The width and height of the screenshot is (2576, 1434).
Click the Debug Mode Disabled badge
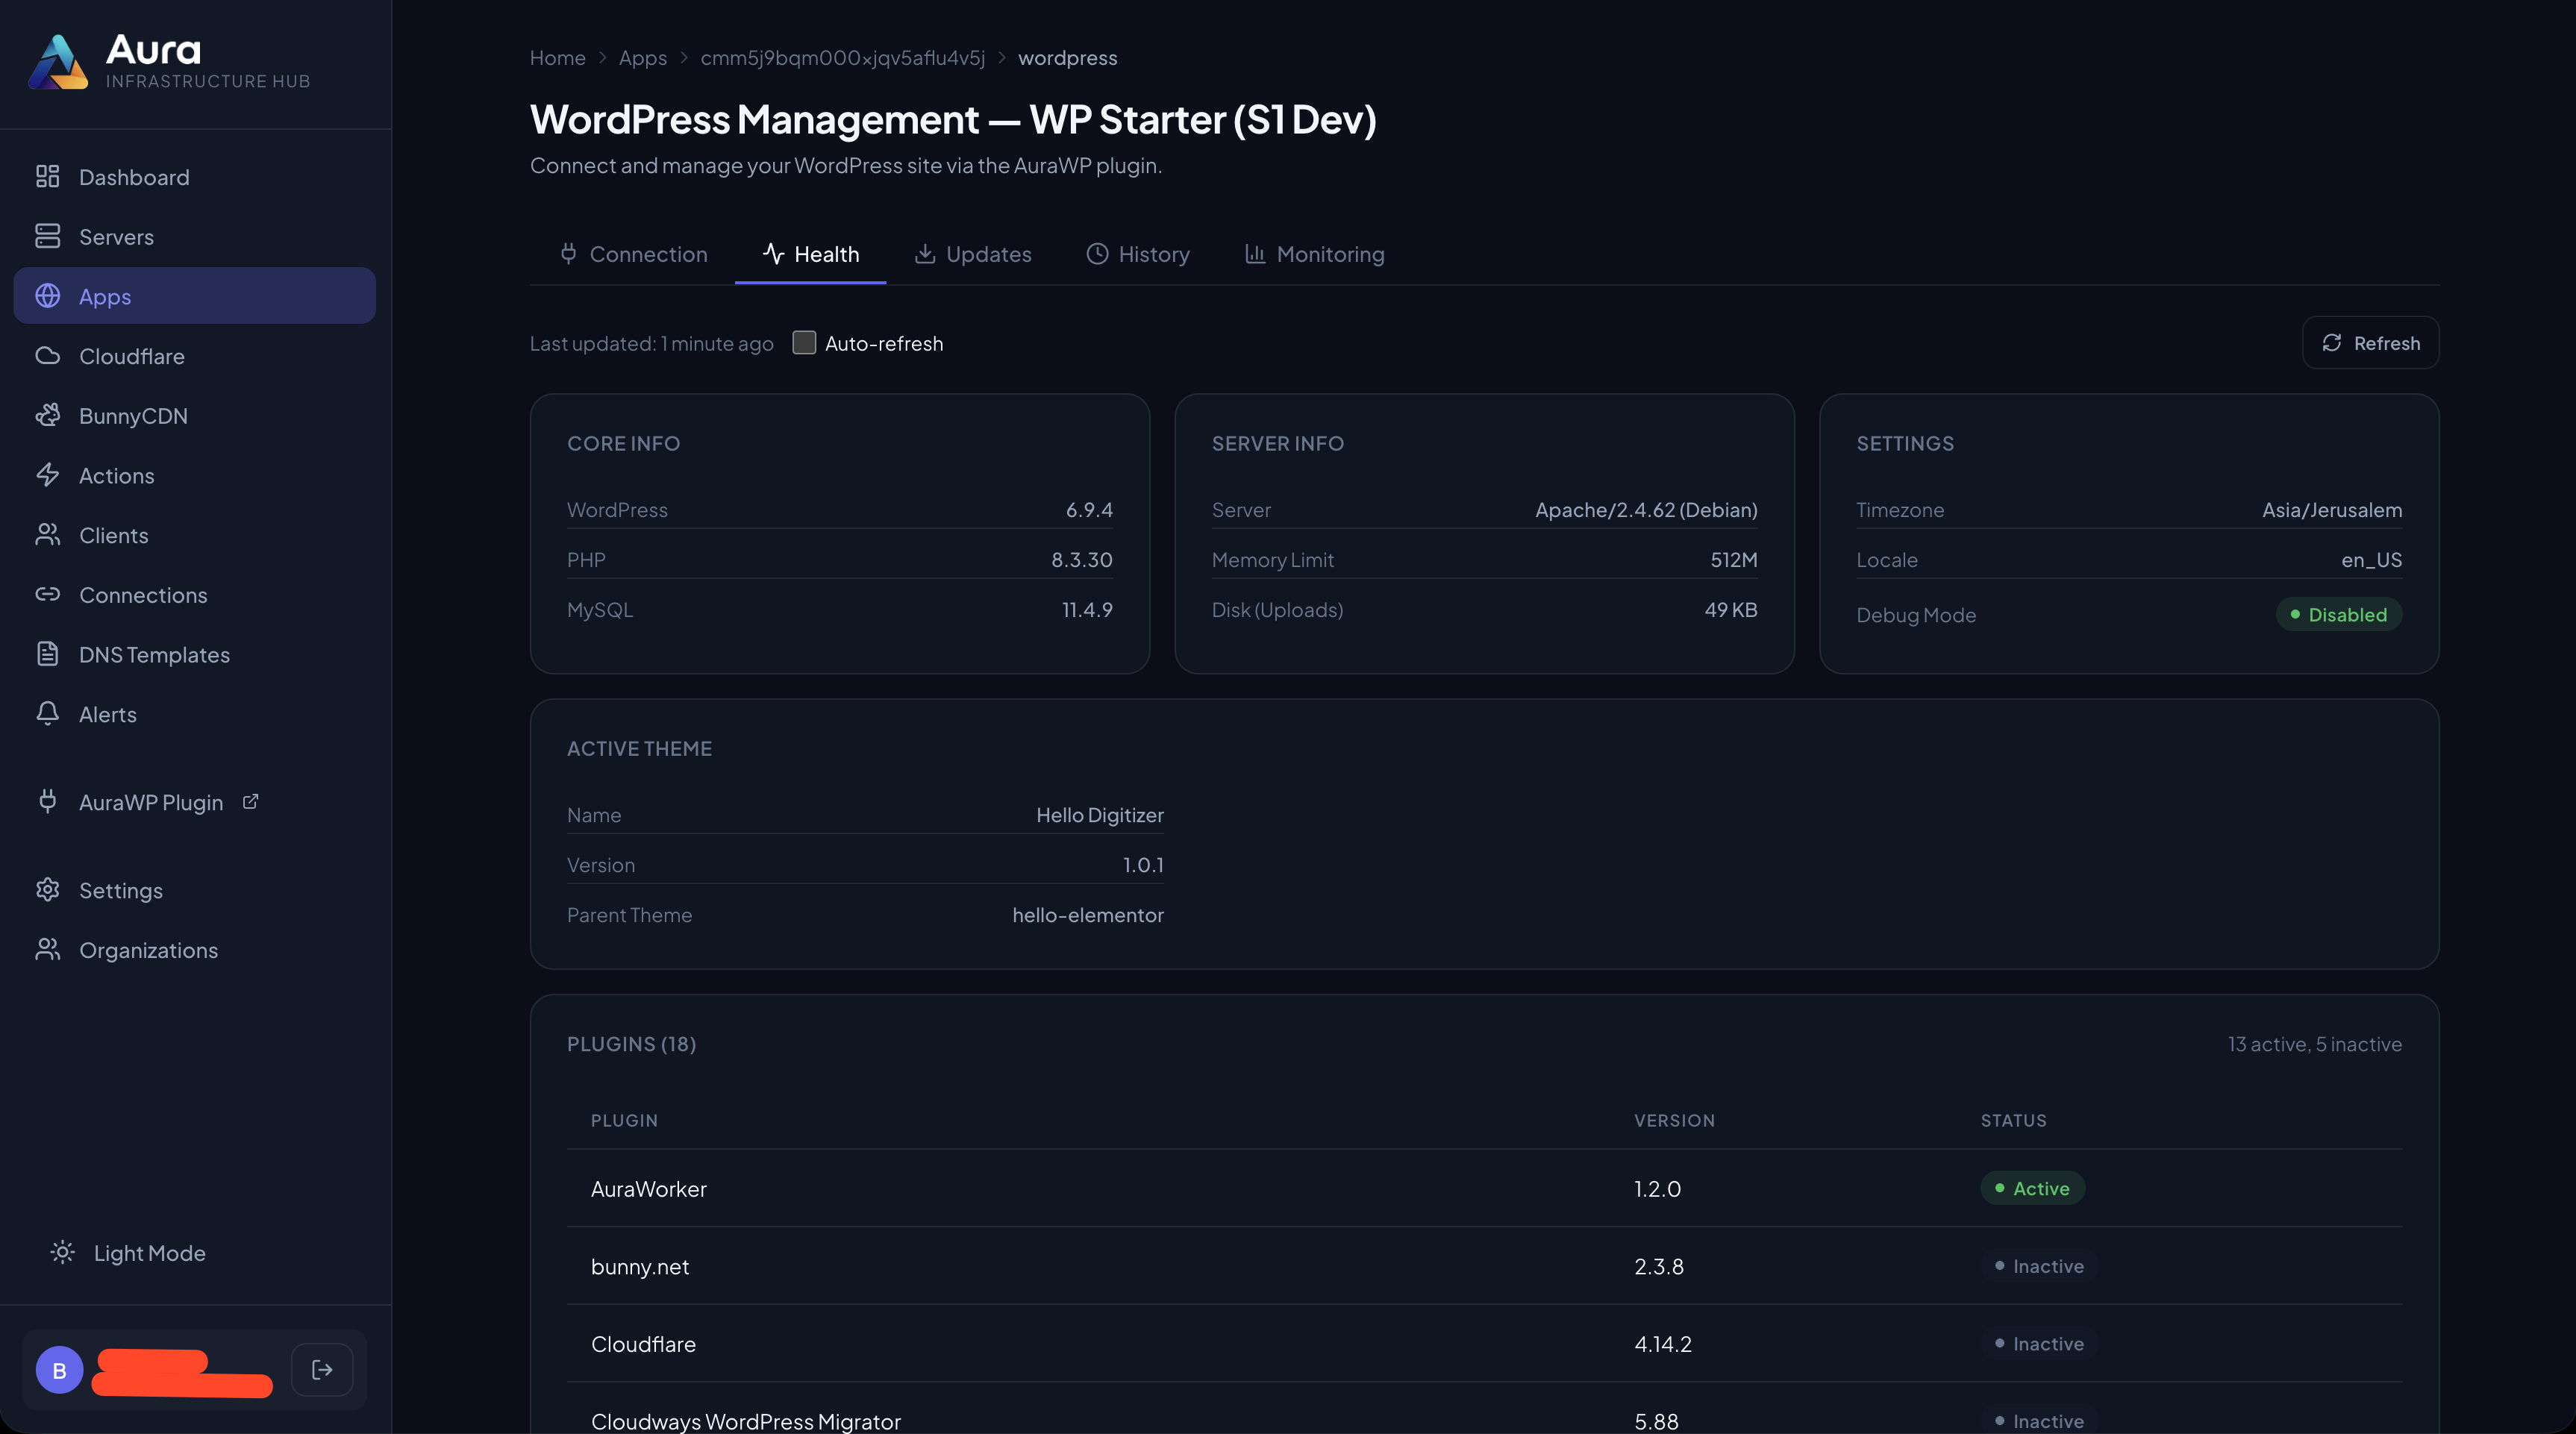click(2339, 614)
